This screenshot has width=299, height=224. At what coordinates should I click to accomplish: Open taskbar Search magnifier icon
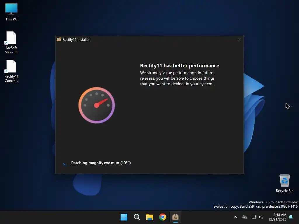(x=137, y=217)
